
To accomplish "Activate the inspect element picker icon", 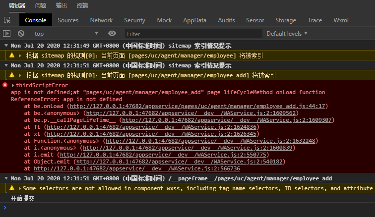I will 7,20.
